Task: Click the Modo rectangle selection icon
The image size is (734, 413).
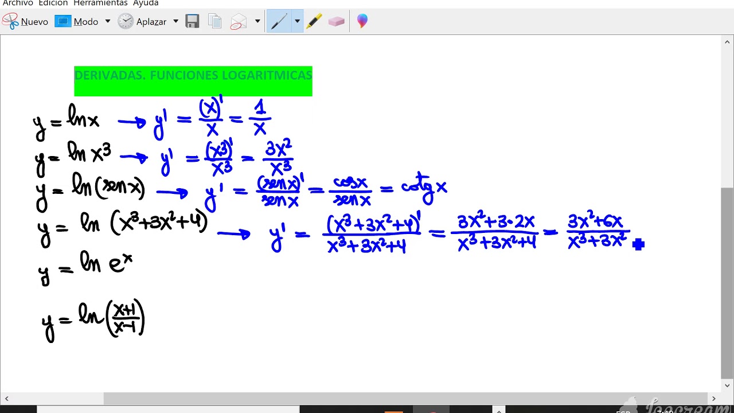Action: point(63,21)
